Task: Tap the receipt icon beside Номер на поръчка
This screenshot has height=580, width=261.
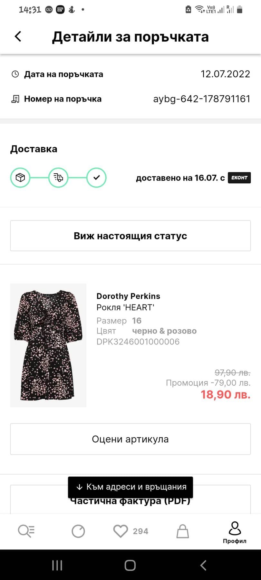Action: click(15, 99)
